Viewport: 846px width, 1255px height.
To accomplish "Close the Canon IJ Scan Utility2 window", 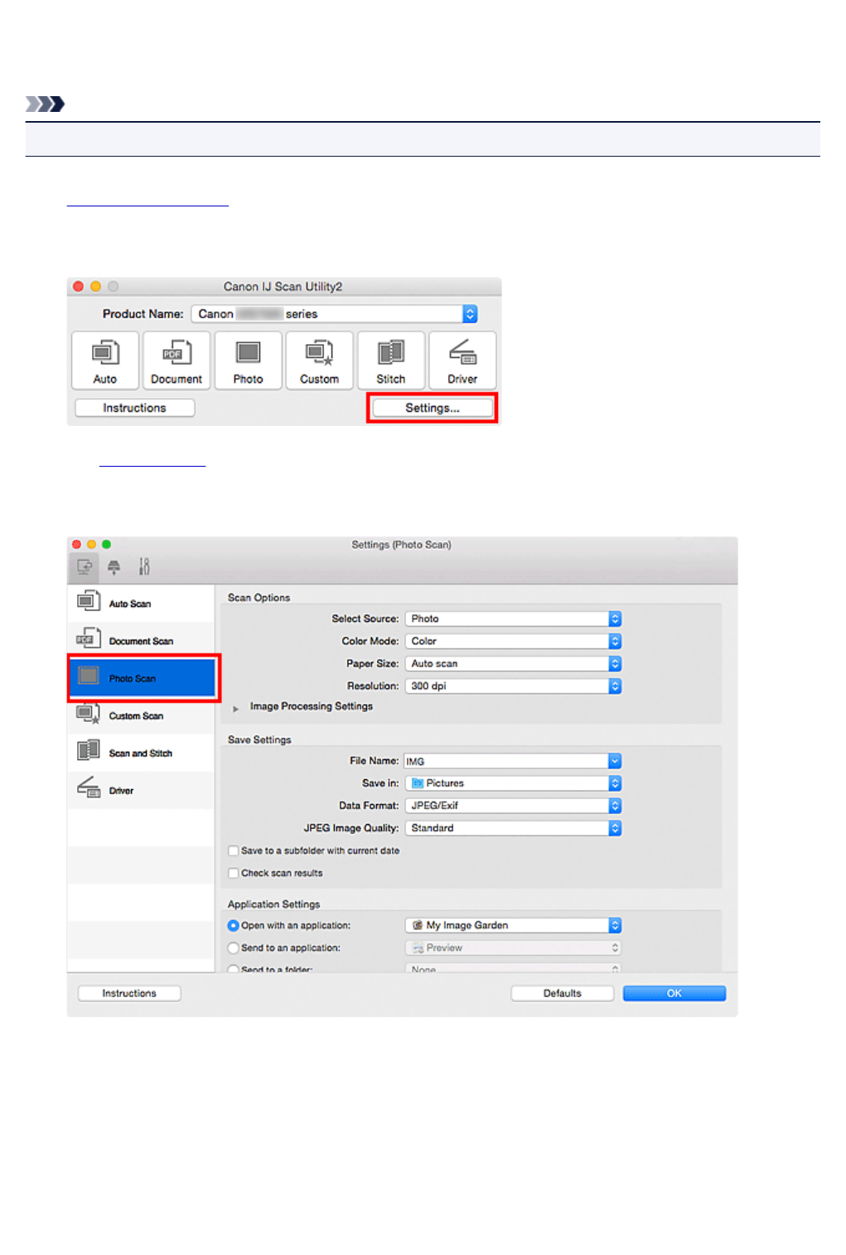I will [78, 286].
